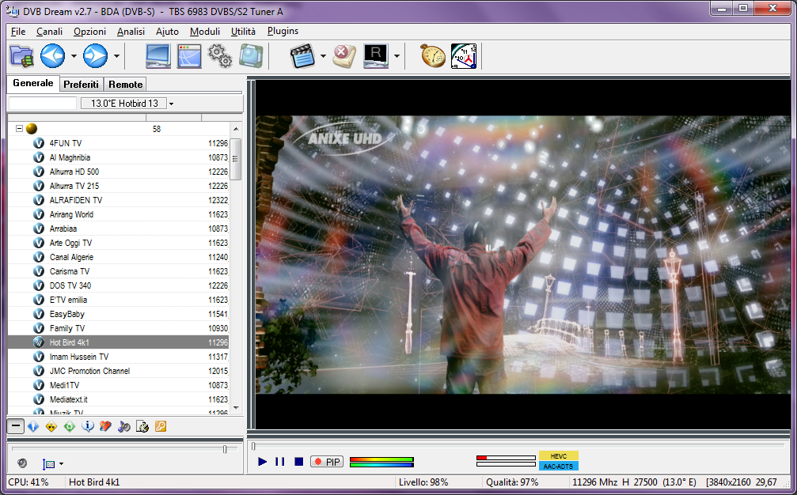Screen dimensions: 797x495
Task: Open settings with the gears icon
Action: [220, 56]
